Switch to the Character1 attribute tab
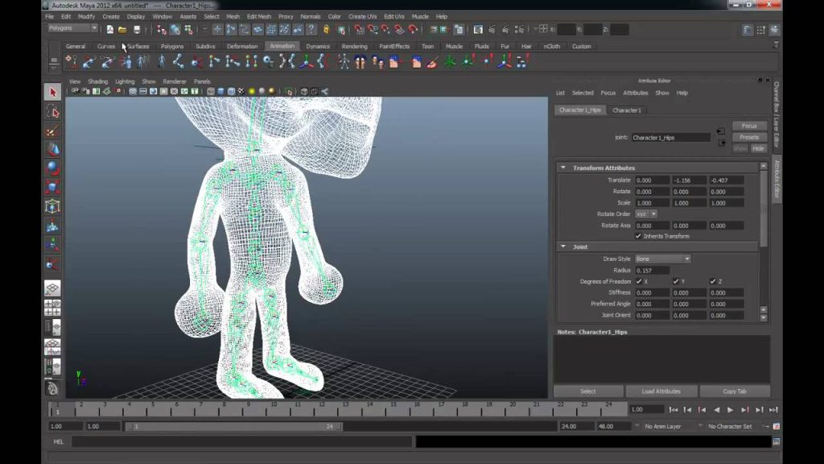 [x=627, y=110]
